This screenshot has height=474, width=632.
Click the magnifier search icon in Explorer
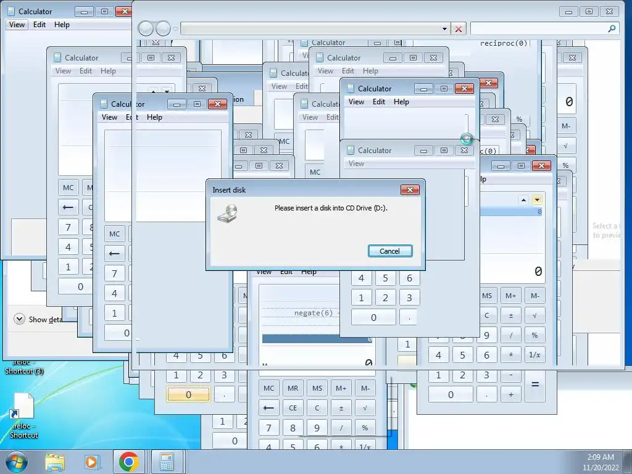[x=612, y=28]
